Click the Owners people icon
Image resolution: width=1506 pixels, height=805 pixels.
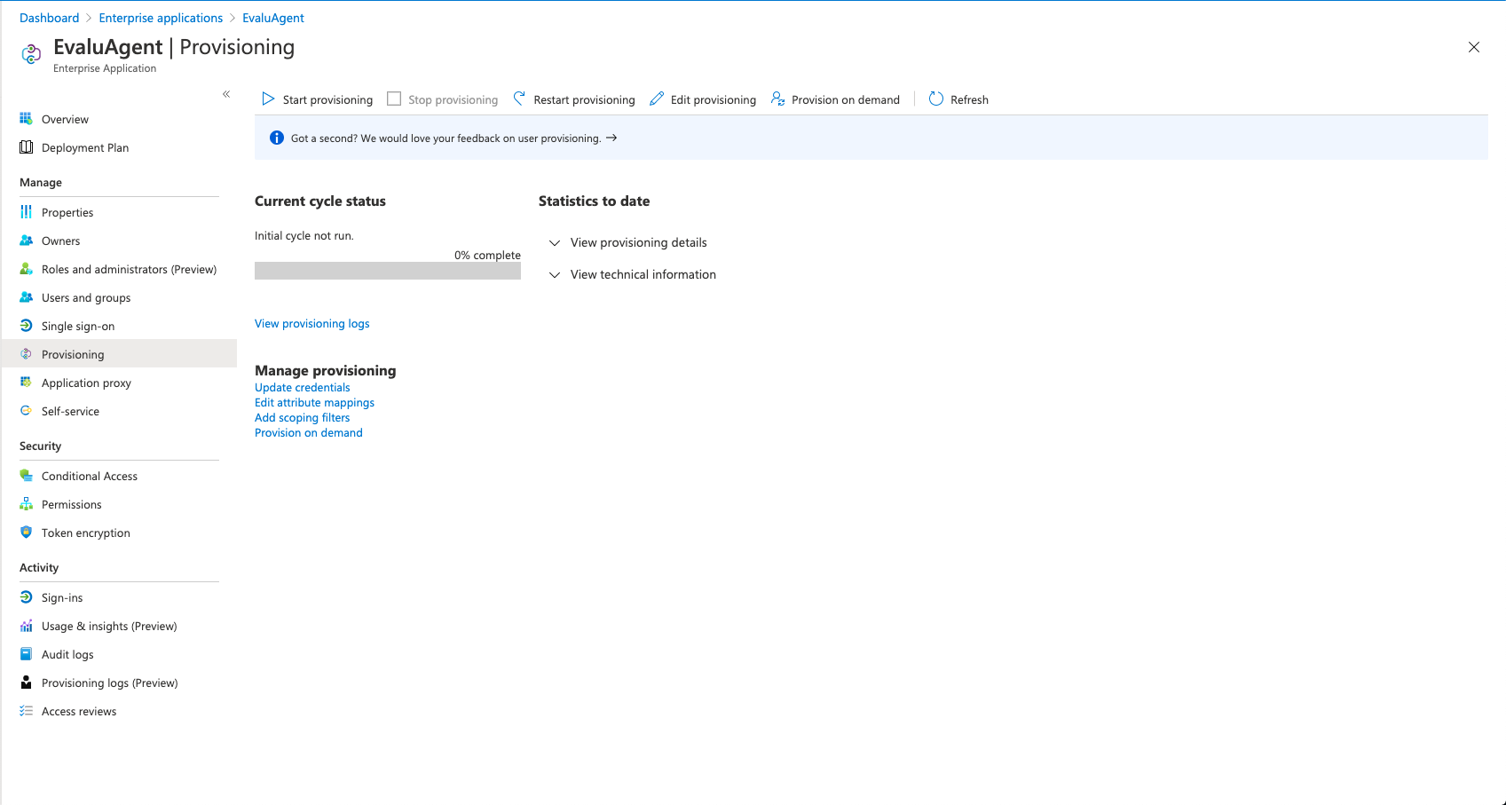click(27, 241)
